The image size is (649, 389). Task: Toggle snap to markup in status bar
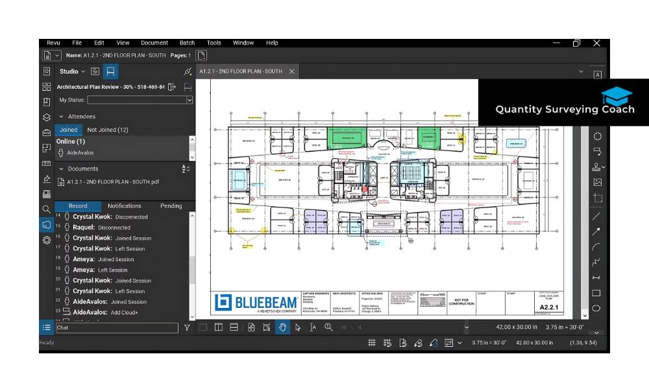(418, 343)
